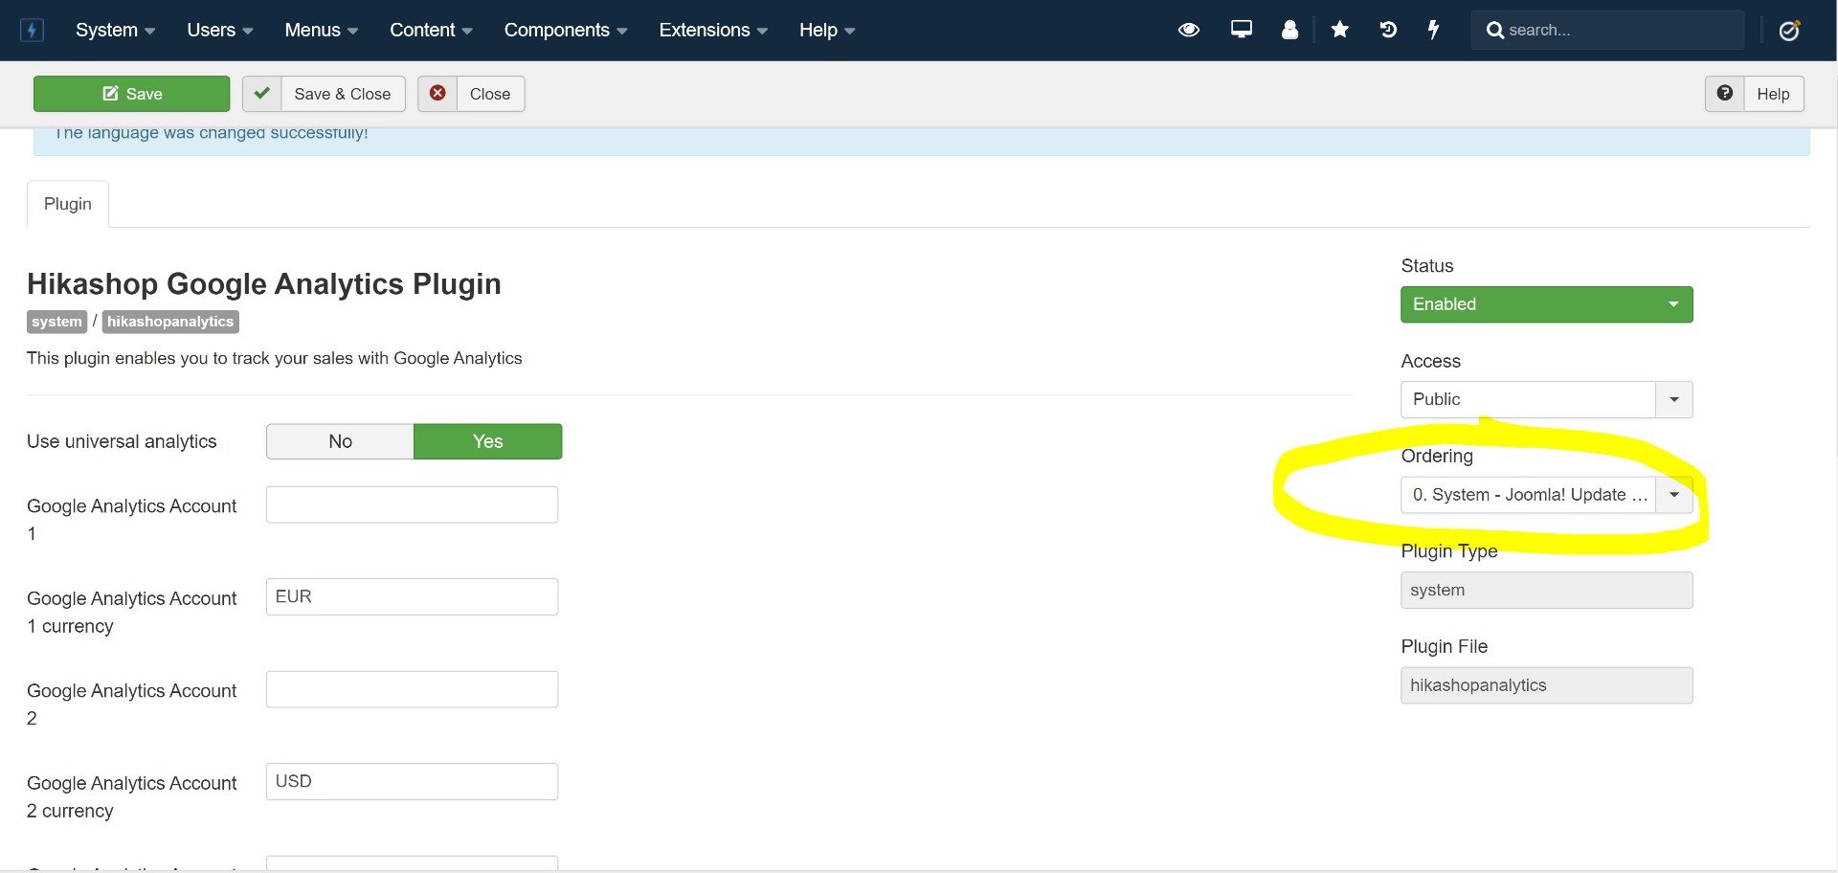1838x873 pixels.
Task: Click the green Save button
Action: click(132, 94)
